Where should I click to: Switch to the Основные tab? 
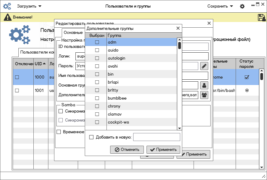tap(73, 33)
